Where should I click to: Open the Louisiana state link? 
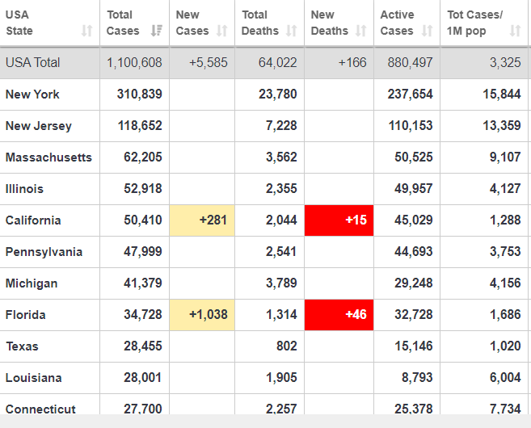pos(33,378)
